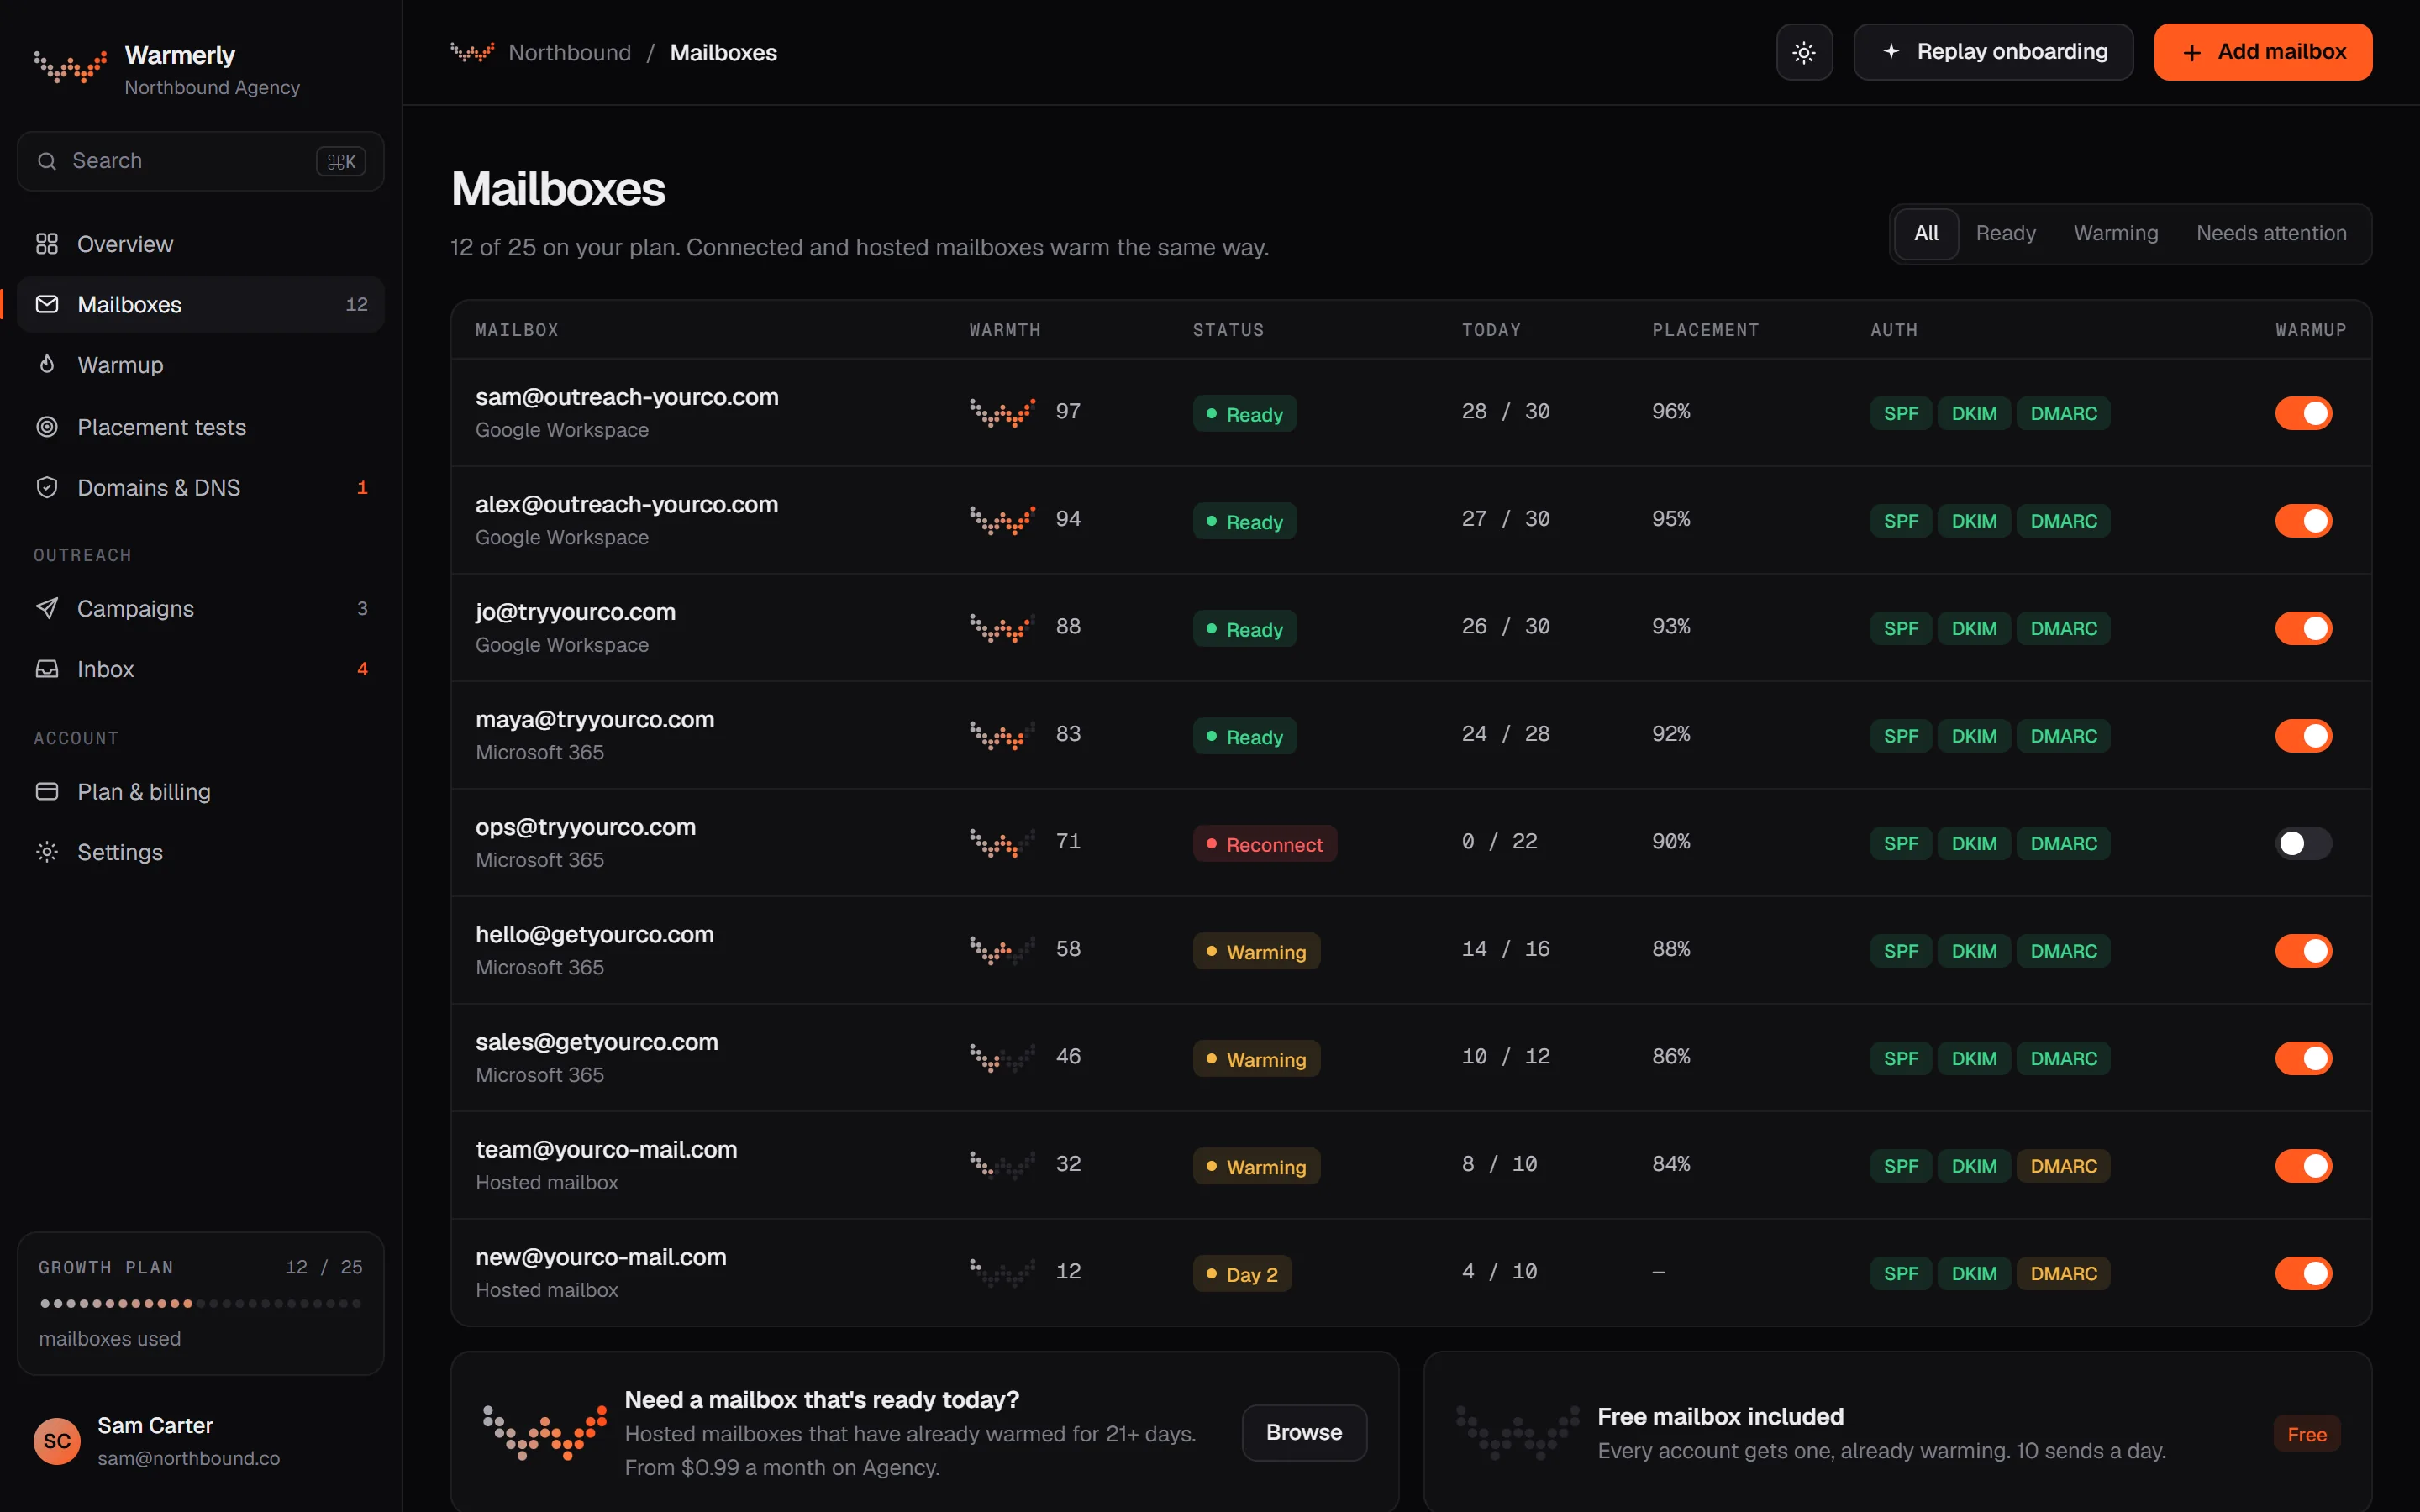The height and width of the screenshot is (1512, 2420).
Task: Focus the Search input field
Action: [x=200, y=161]
